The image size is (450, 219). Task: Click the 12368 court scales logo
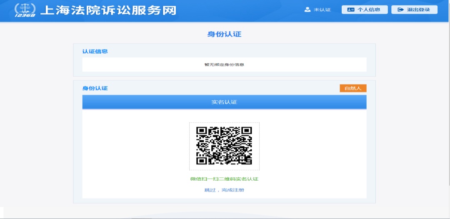pyautogui.click(x=25, y=10)
